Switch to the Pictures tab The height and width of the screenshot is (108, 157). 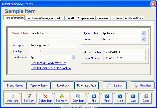pyautogui.click(x=117, y=18)
